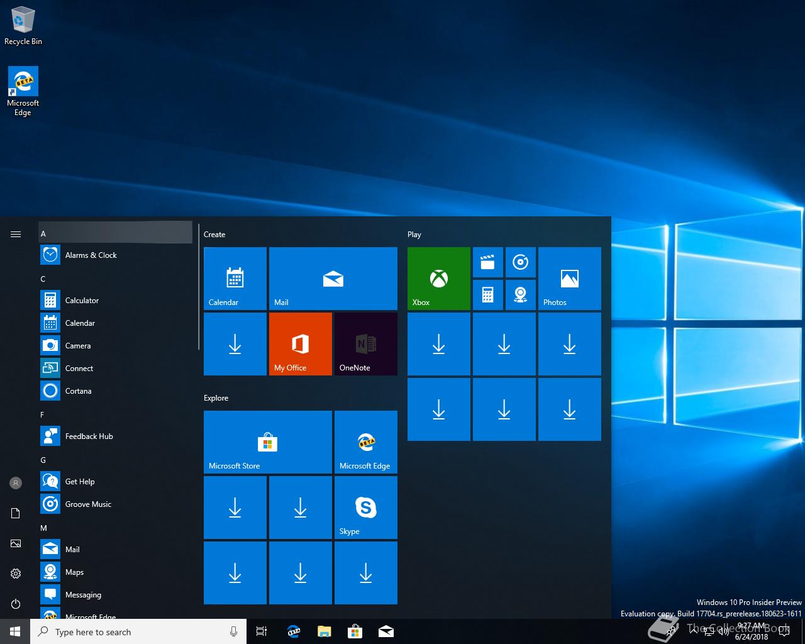Expand the Start menu hamburger button

click(16, 234)
